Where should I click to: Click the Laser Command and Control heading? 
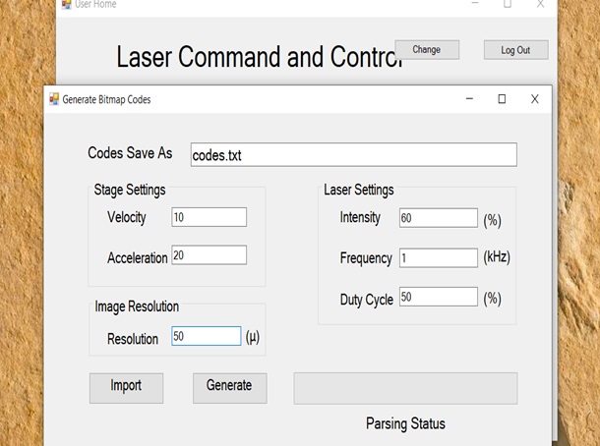coord(259,57)
